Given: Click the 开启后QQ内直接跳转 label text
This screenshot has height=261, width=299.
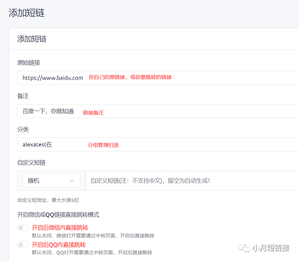Looking at the screenshot, I should [59, 245].
